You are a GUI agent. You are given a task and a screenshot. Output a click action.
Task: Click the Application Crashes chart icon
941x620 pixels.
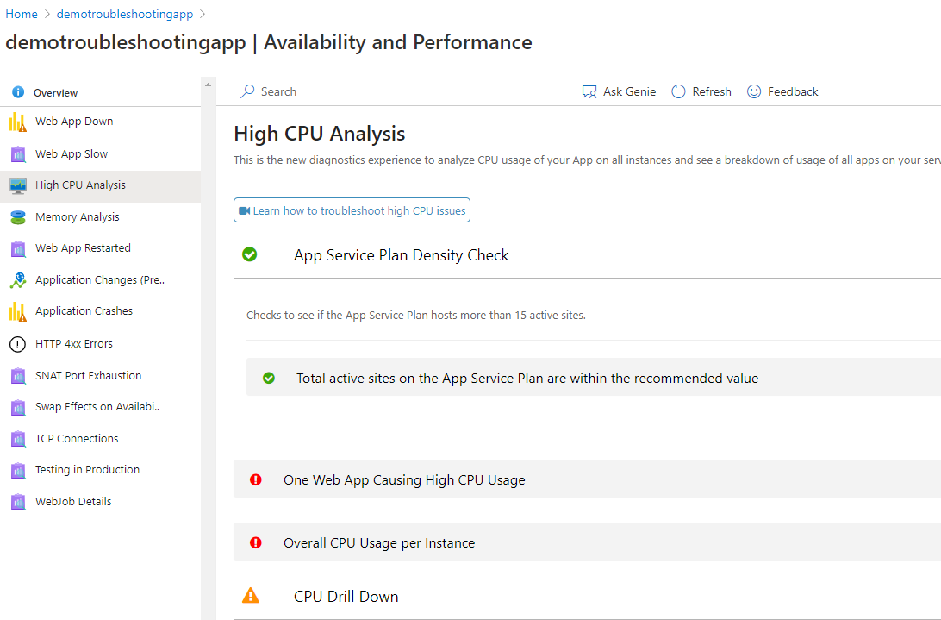18,310
